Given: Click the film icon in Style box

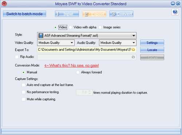Looking at the screenshot, I should (41, 35).
